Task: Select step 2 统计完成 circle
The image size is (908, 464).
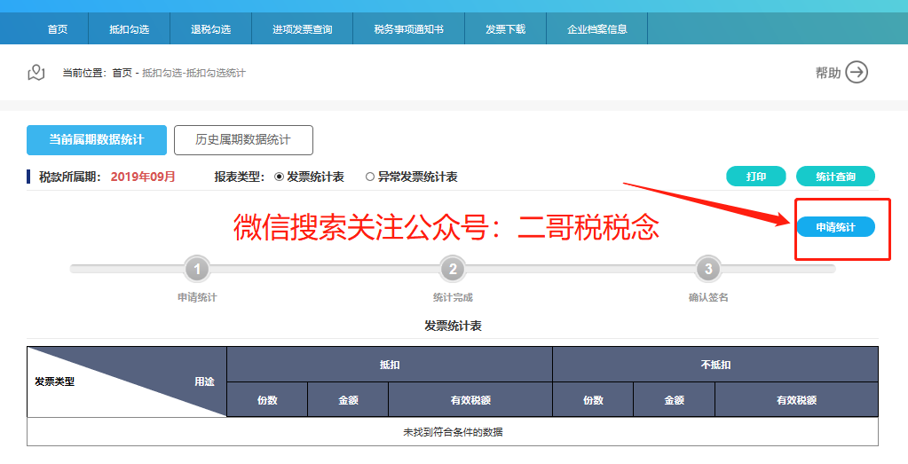Action: click(453, 269)
